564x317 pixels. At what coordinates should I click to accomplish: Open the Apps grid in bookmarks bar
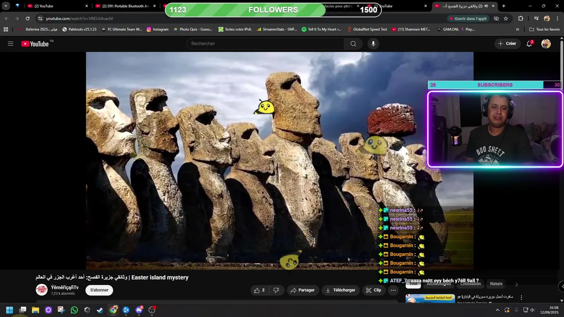pos(6,29)
